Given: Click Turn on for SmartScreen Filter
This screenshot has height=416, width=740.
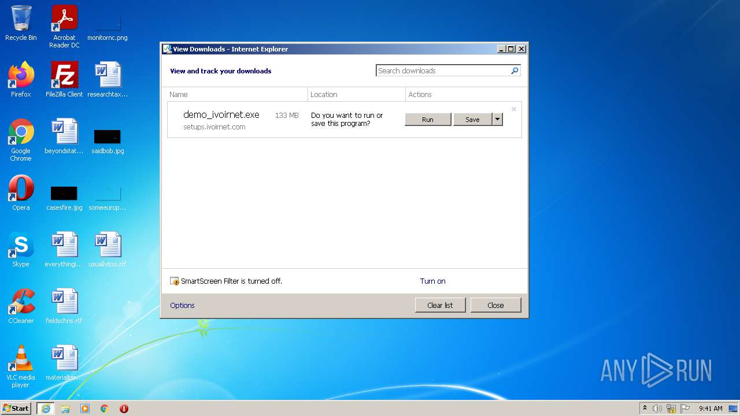Looking at the screenshot, I should (432, 281).
